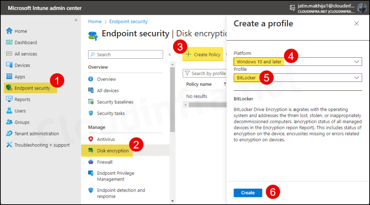Go to Endpoint security breadcrumb link

pos(128,21)
